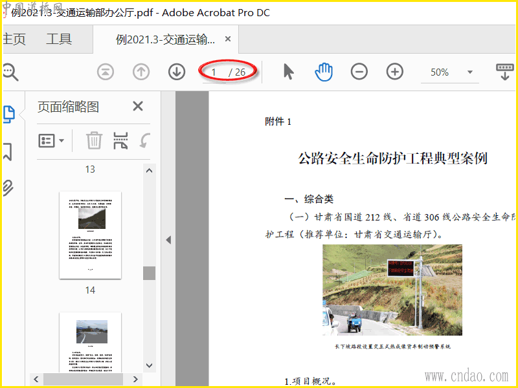Click thumbnail scrollbar up arrow

coord(150,170)
